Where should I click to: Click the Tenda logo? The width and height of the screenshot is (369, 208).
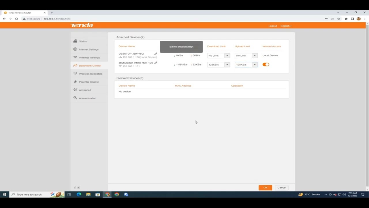82,25
